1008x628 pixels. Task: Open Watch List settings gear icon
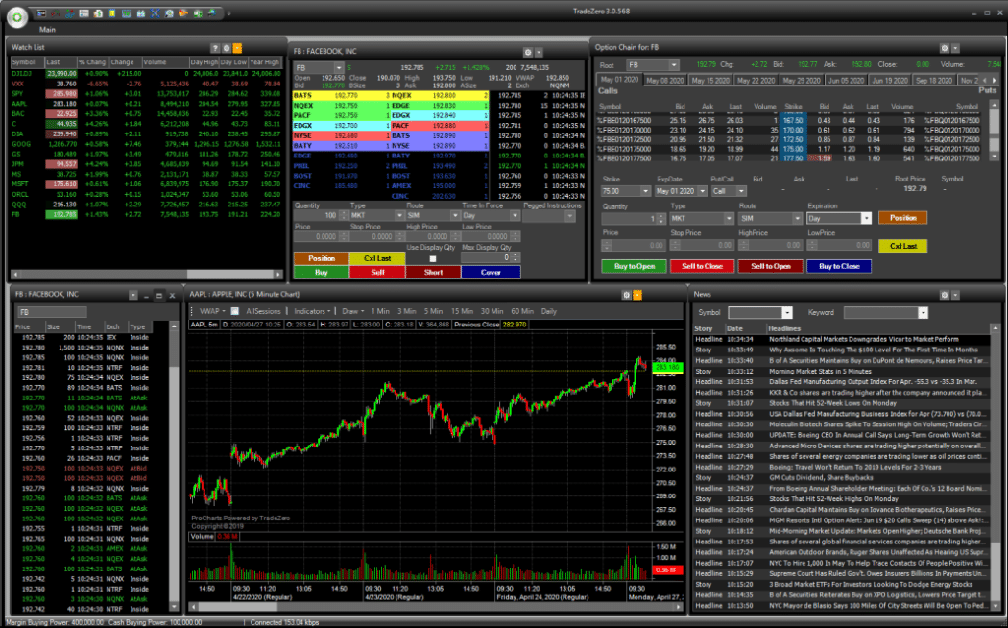(227, 48)
